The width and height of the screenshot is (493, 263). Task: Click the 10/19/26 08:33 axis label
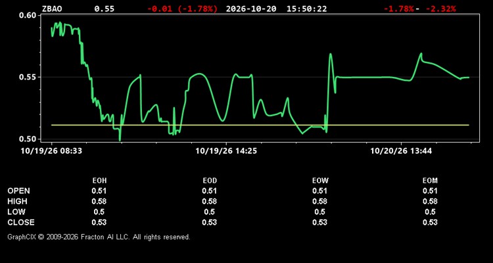(51, 151)
